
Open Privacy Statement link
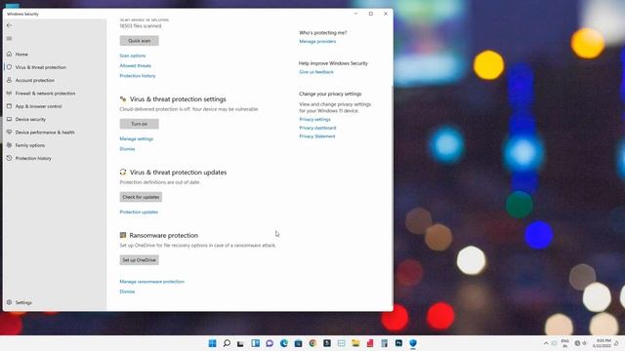point(316,136)
